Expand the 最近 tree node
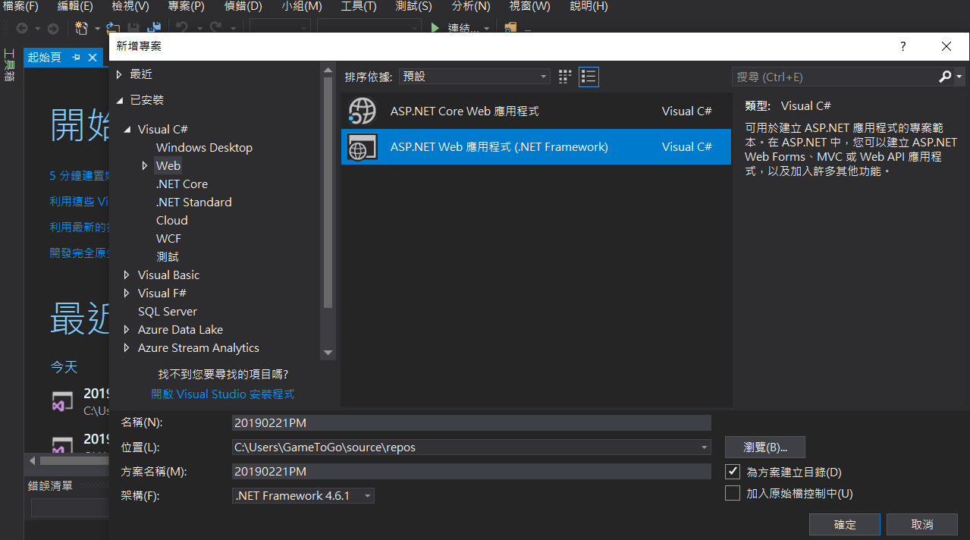 (119, 74)
